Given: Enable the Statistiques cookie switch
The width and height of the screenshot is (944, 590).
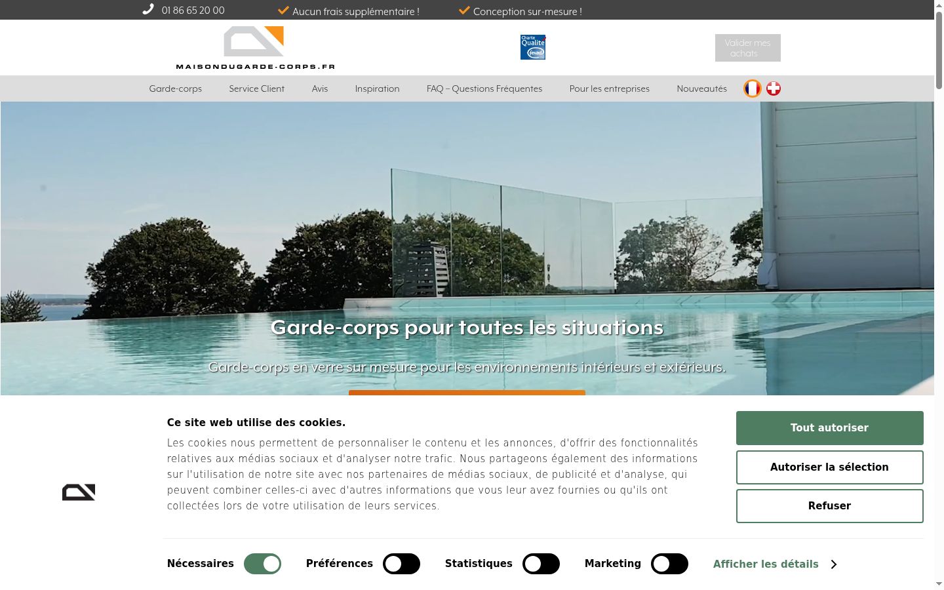Looking at the screenshot, I should pyautogui.click(x=541, y=564).
